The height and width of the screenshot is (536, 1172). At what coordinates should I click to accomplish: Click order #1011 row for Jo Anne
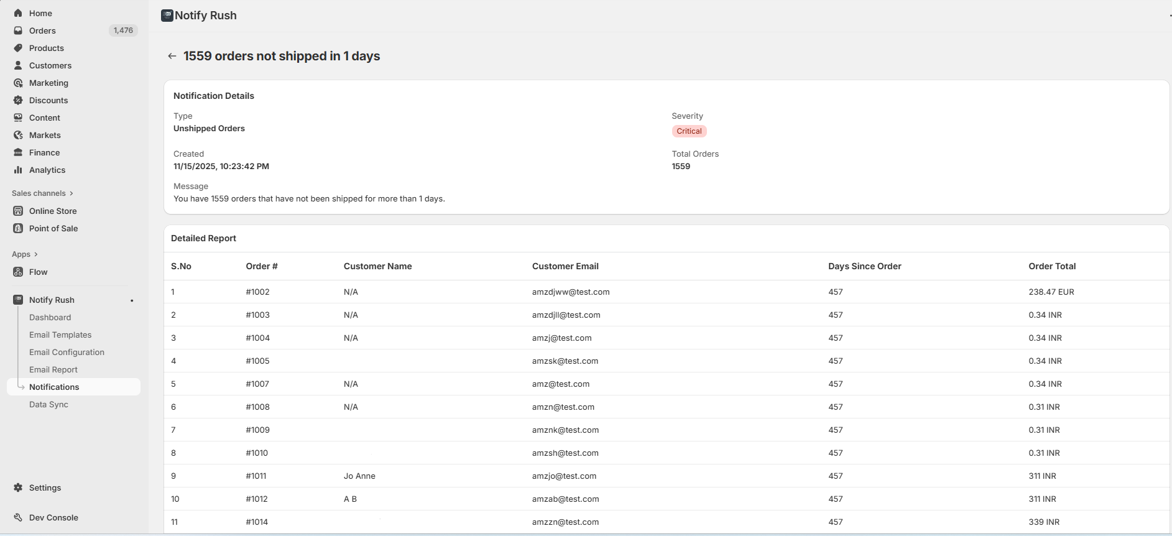tap(256, 476)
